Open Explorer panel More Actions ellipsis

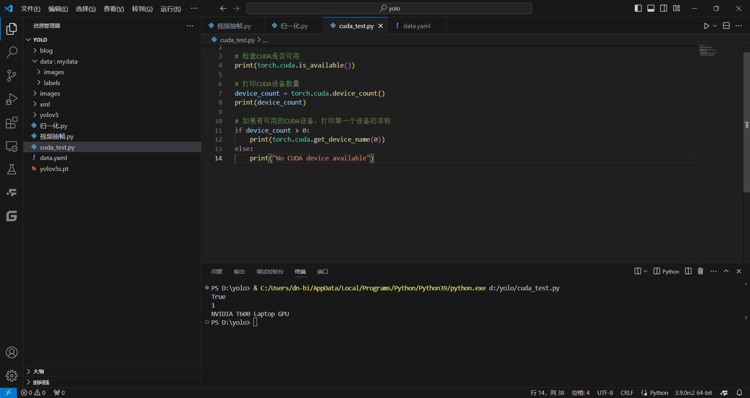click(x=190, y=26)
